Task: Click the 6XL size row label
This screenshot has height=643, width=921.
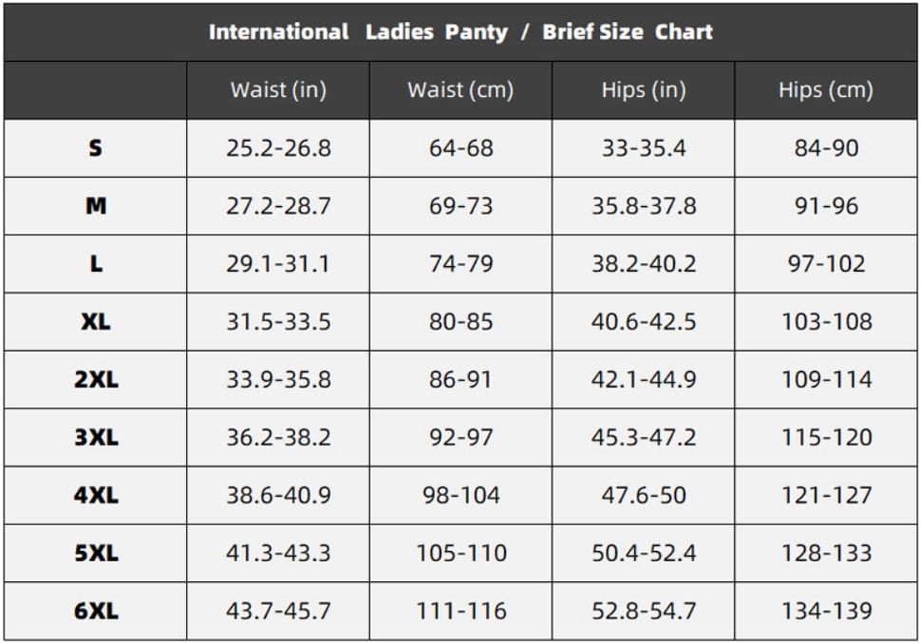Action: (96, 611)
